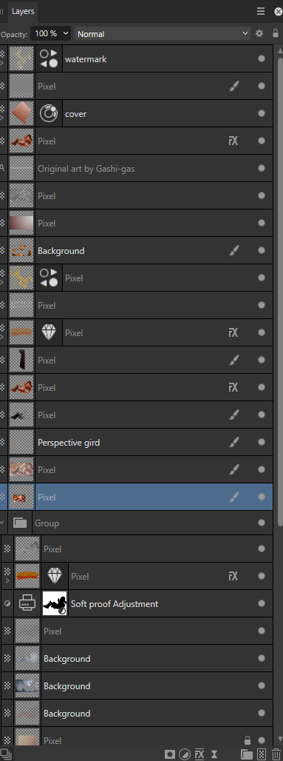Click the Mask Layer icon in bottom toolbar

170,754
